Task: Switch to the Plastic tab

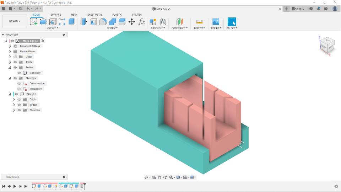Action: pyautogui.click(x=117, y=15)
